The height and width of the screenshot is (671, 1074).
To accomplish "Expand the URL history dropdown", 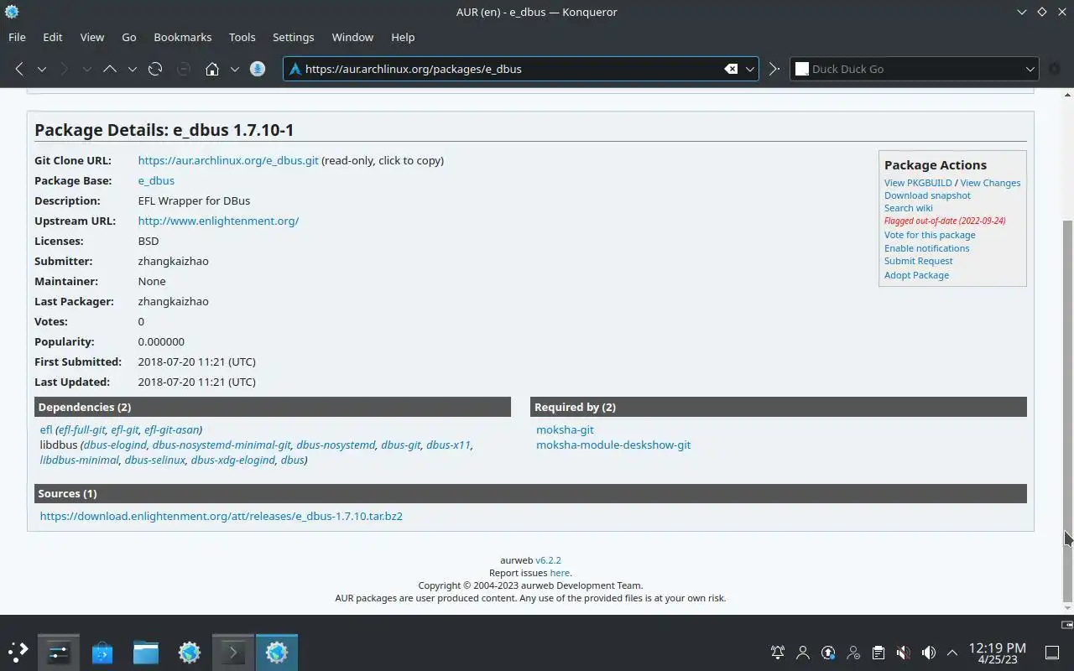I will click(x=750, y=69).
